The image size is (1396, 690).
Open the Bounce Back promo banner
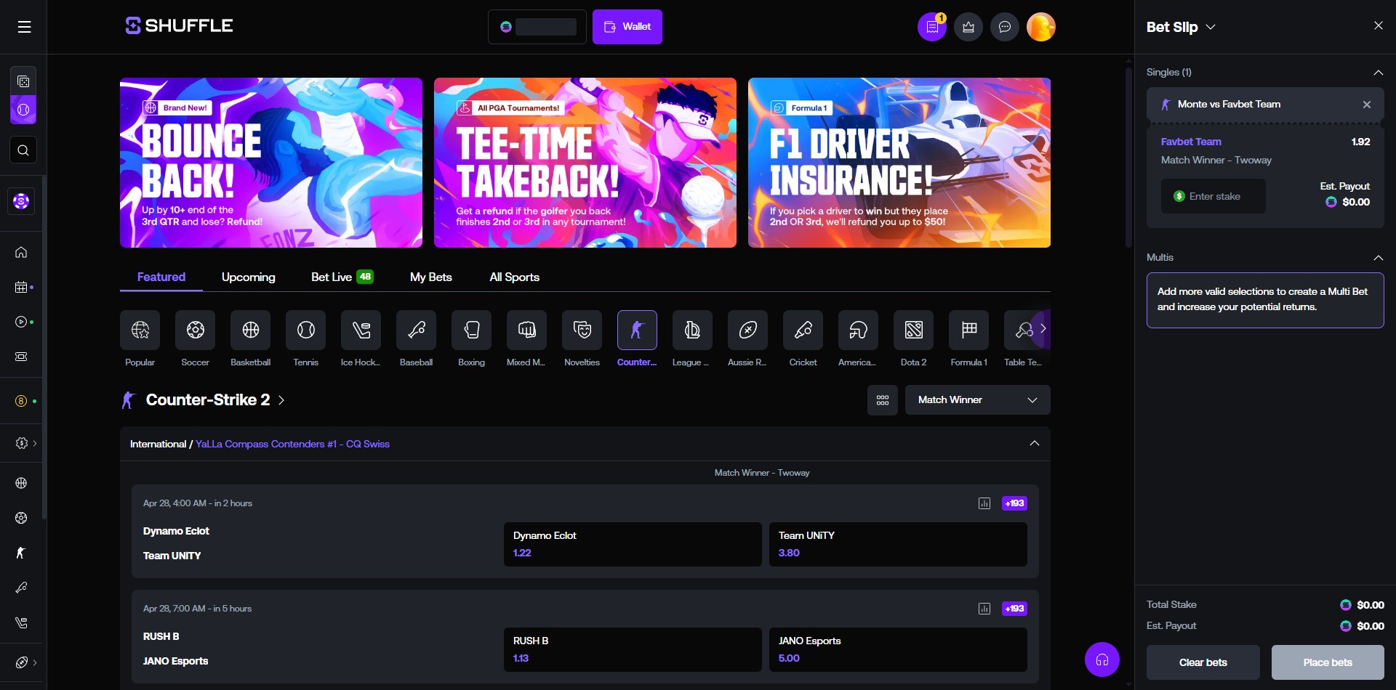click(x=271, y=163)
